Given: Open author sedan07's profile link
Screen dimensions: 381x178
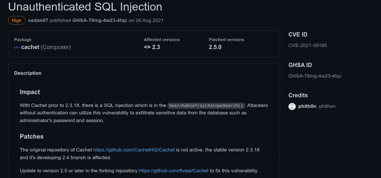Looking at the screenshot, I should pos(38,21).
